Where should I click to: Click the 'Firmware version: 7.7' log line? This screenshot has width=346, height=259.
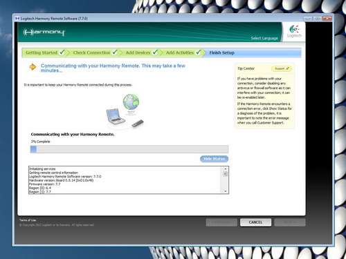pos(44,184)
